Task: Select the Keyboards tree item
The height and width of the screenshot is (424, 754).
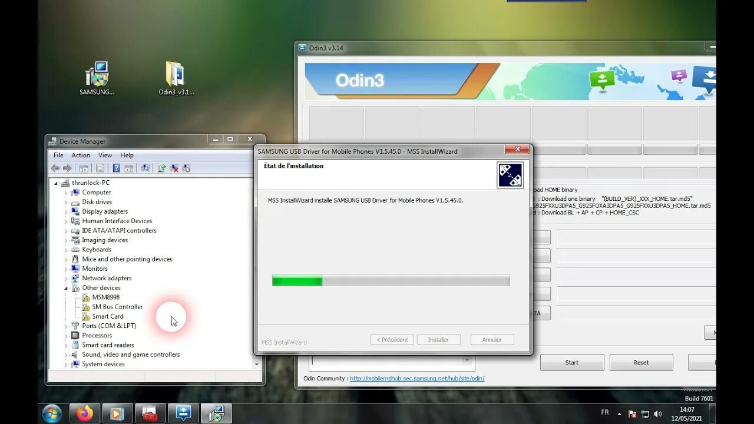Action: click(97, 250)
